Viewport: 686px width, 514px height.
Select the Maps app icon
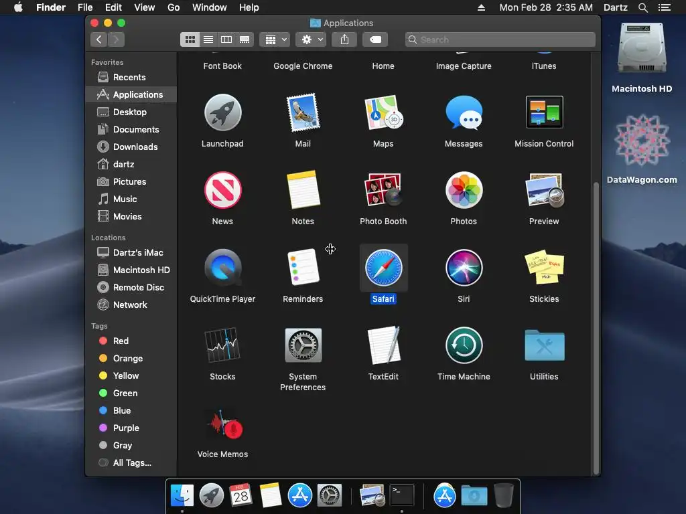coord(383,112)
